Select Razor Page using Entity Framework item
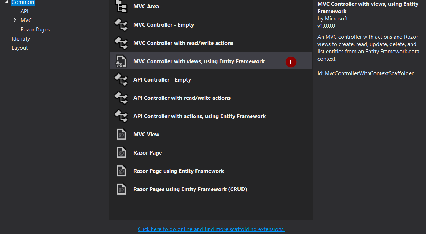This screenshot has height=234, width=426. (179, 171)
